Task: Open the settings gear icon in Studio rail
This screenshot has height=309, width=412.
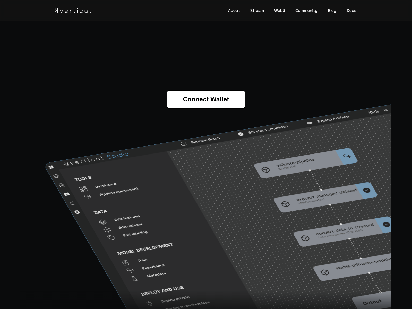Action: (77, 212)
